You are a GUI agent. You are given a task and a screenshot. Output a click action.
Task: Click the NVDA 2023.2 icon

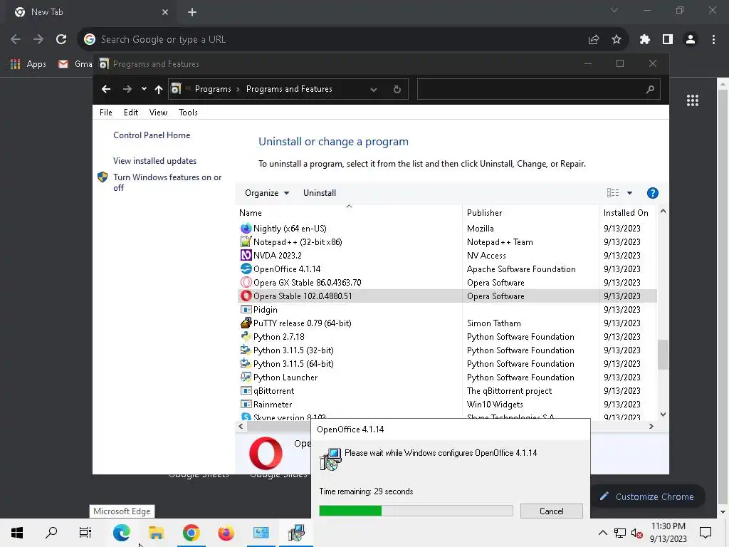(246, 256)
